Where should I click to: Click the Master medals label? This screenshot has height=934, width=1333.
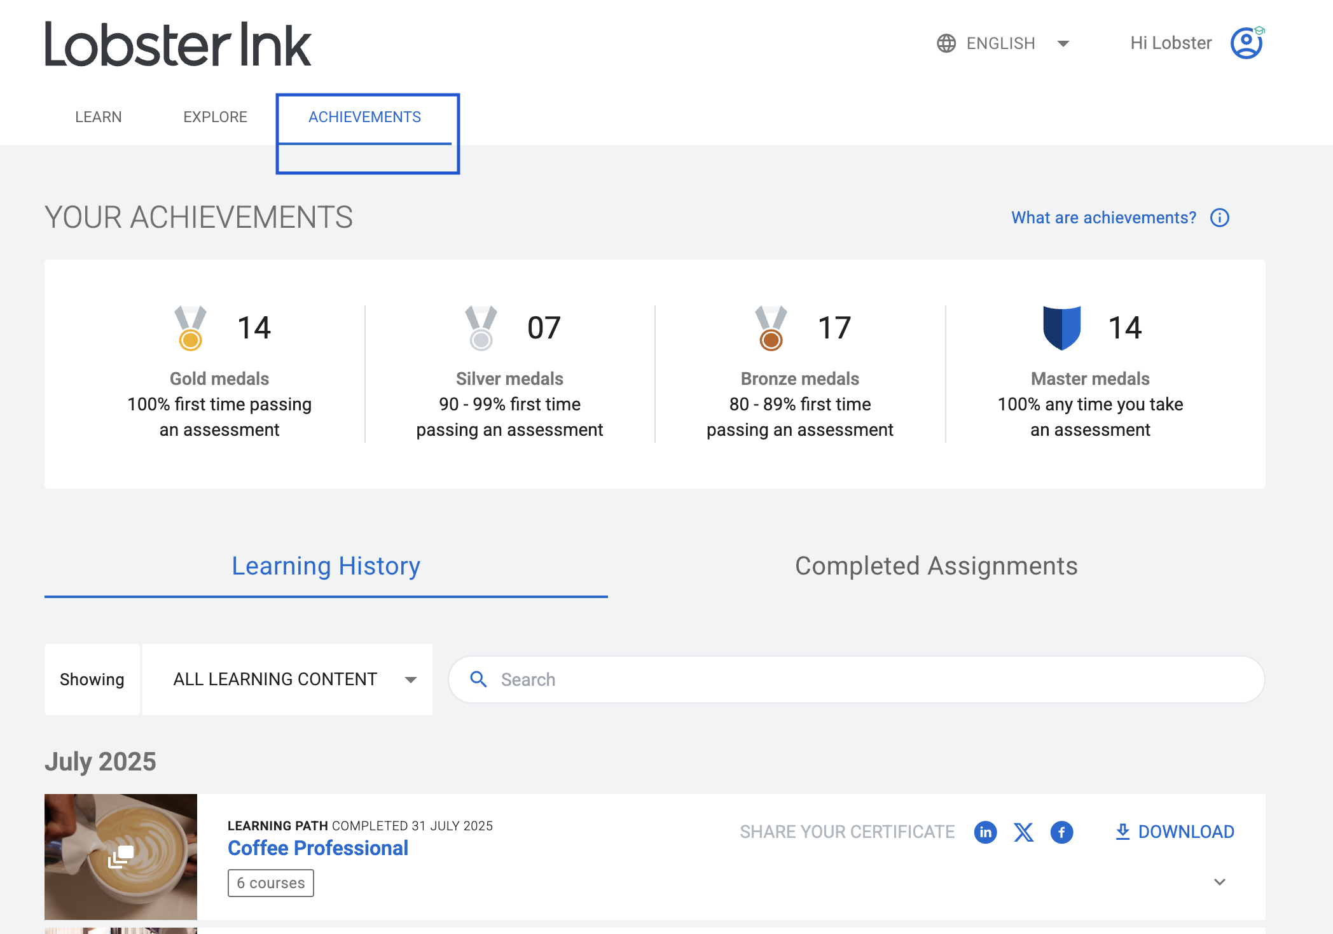coord(1091,379)
